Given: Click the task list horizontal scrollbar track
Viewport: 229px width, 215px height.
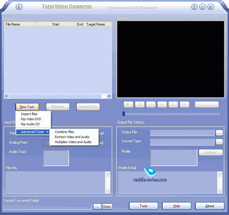Looking at the screenshot, I should (x=58, y=96).
